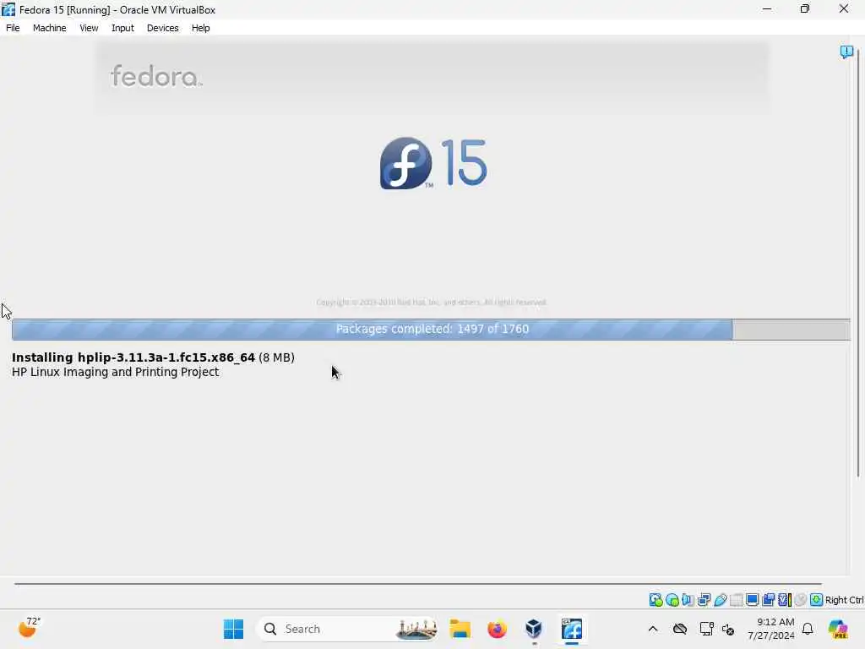This screenshot has width=865, height=649.
Task: Click the shared folders status icon
Action: point(737,600)
